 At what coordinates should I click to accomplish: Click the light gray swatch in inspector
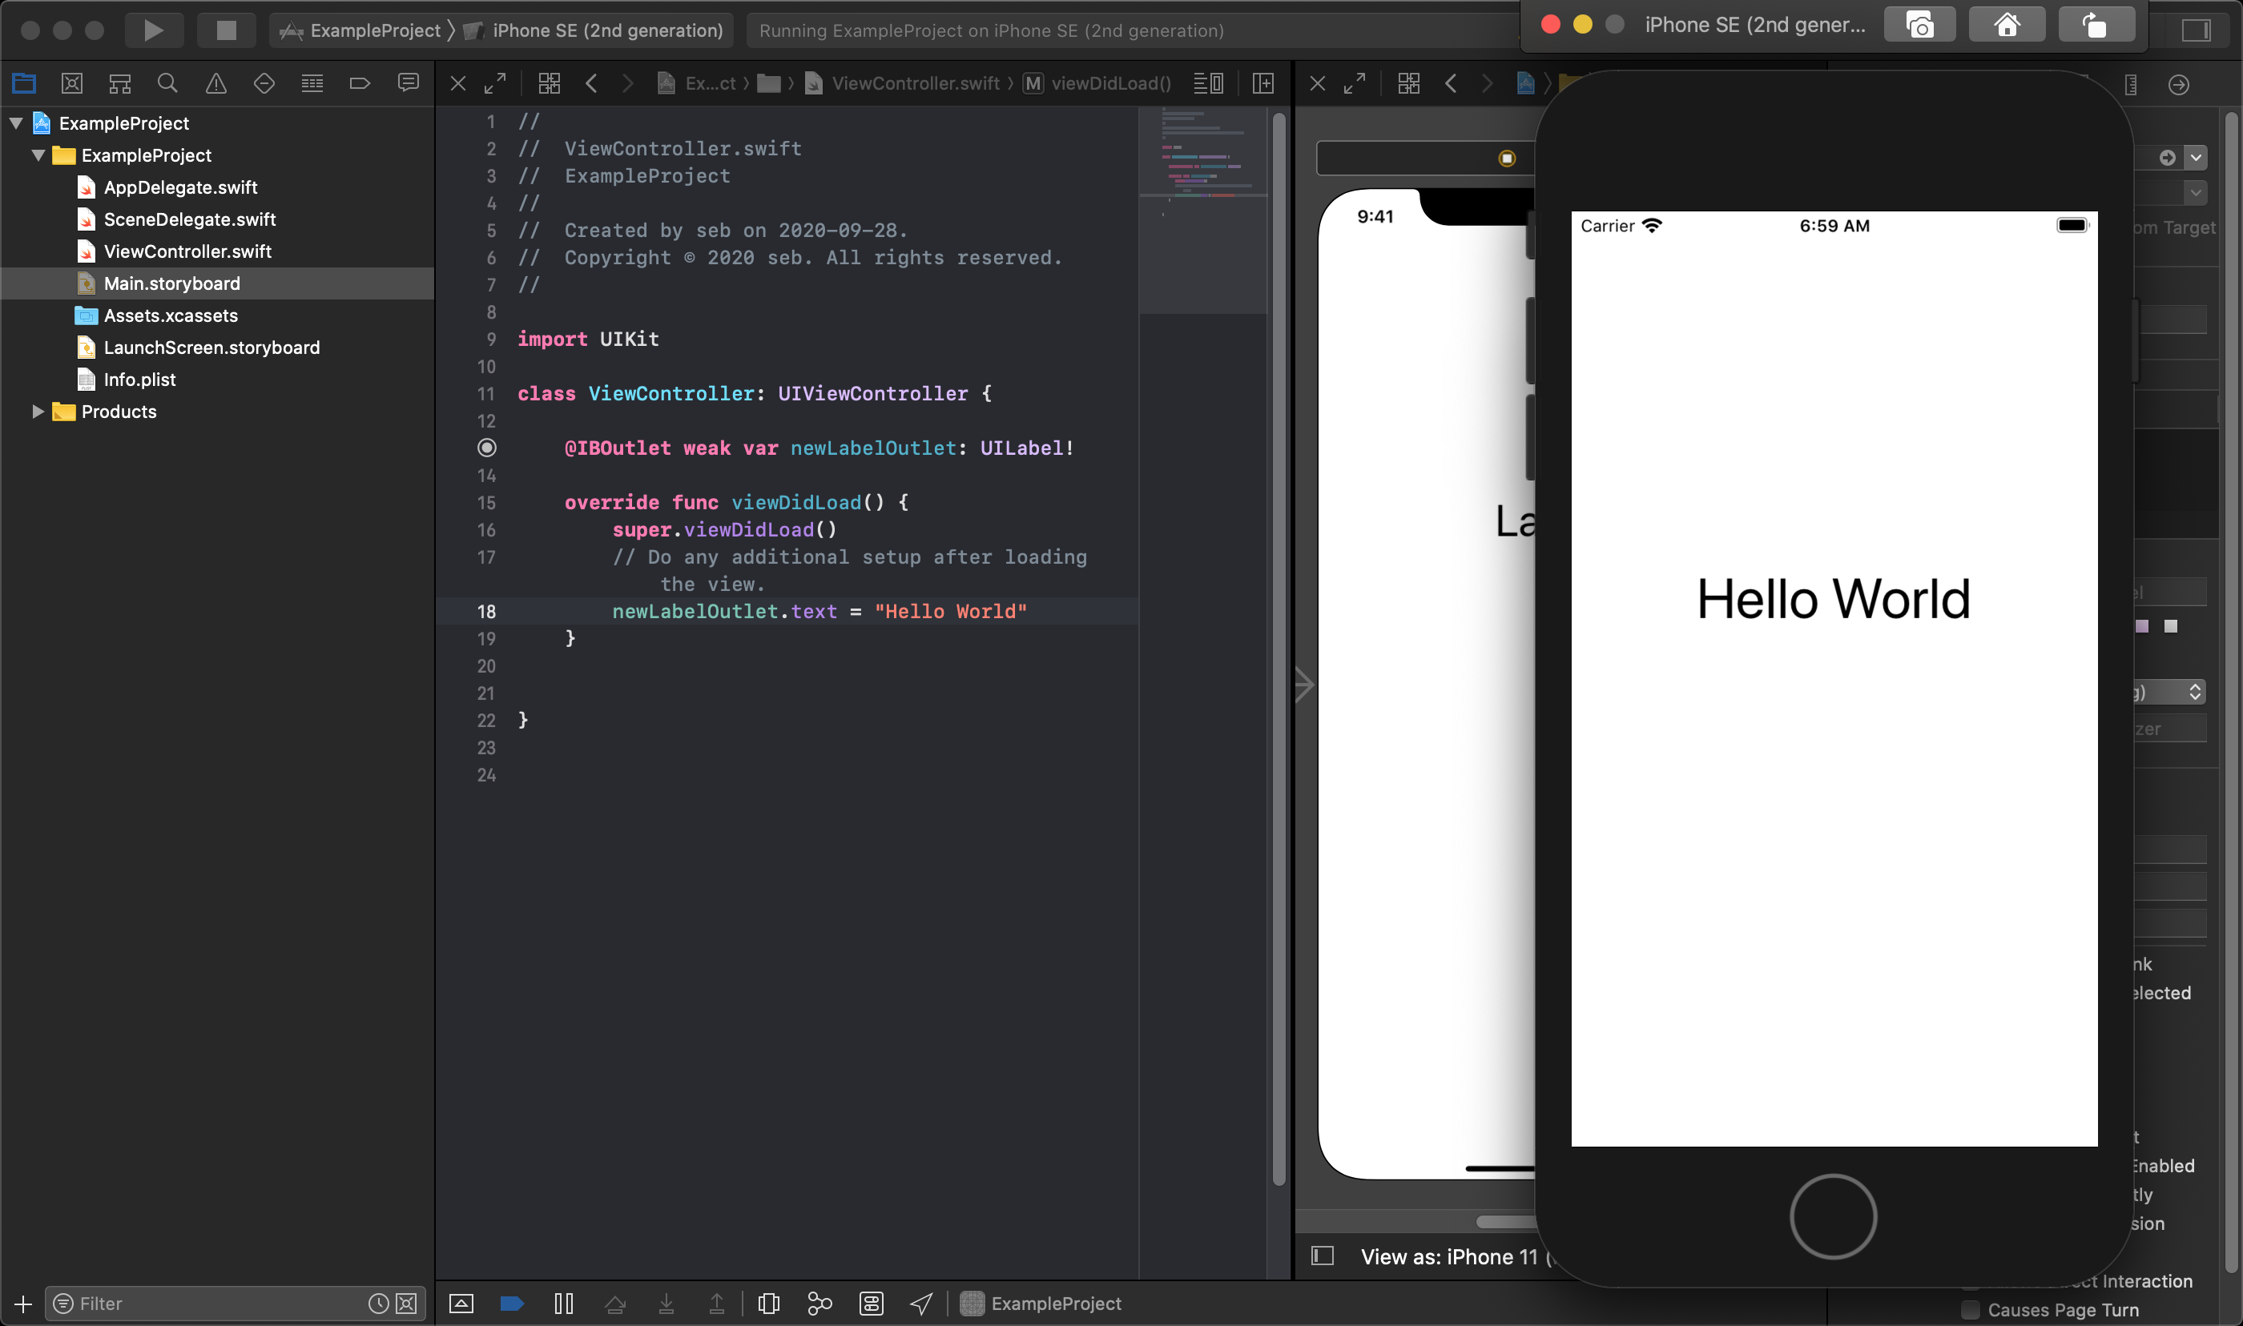pos(2171,626)
